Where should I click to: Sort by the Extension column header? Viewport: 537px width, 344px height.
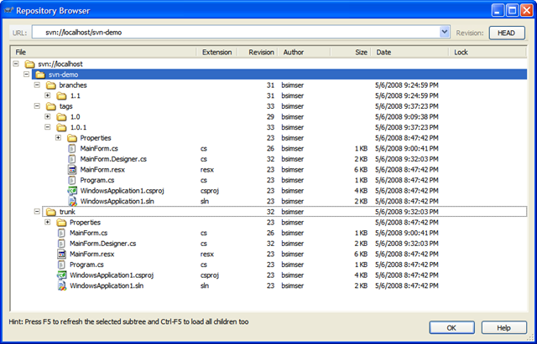click(x=216, y=52)
